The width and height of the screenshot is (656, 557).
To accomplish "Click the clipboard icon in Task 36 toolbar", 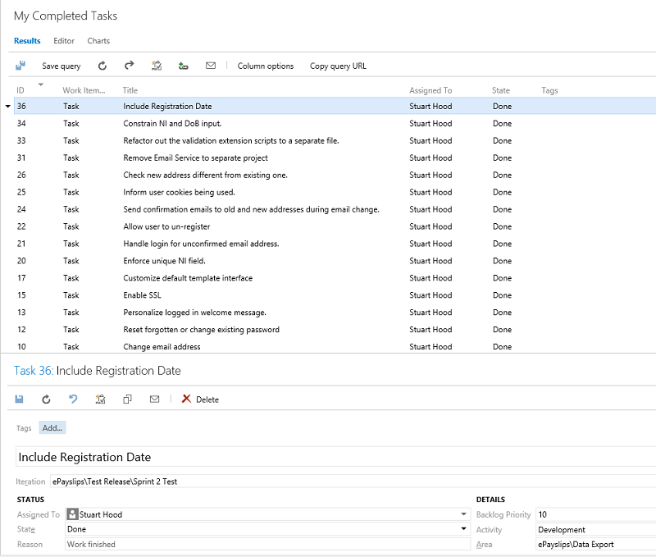I will 100,399.
